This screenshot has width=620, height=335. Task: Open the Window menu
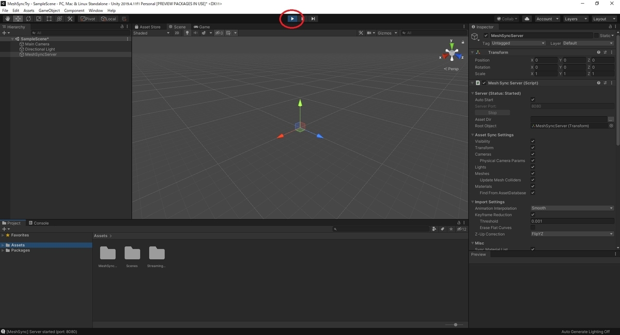96,10
